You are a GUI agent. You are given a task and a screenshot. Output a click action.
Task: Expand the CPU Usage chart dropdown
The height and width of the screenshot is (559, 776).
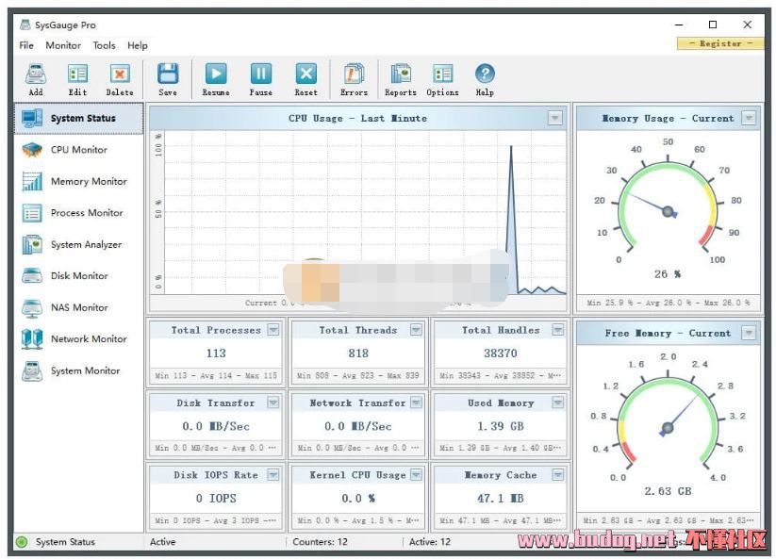pyautogui.click(x=555, y=118)
